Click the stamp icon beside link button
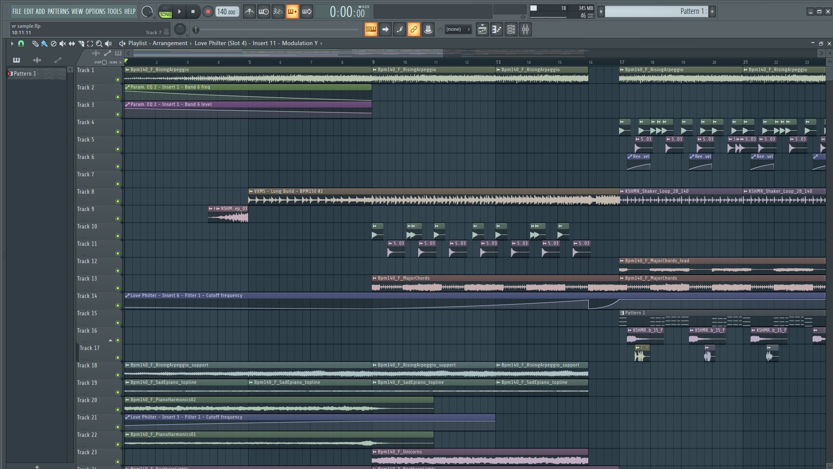The height and width of the screenshot is (469, 833). coord(428,30)
